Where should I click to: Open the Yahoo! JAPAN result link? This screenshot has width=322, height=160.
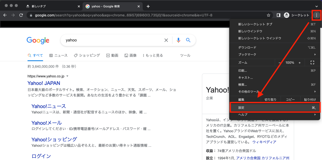[44, 83]
